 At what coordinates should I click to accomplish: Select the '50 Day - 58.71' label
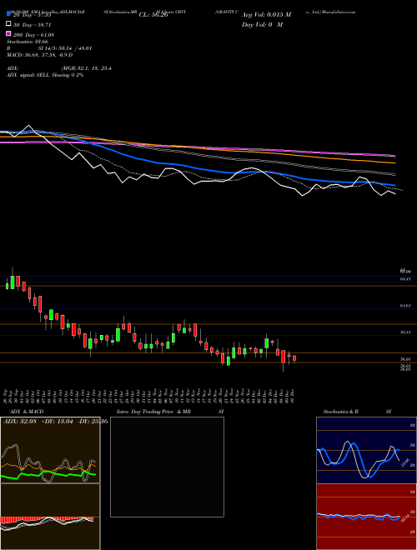33,25
